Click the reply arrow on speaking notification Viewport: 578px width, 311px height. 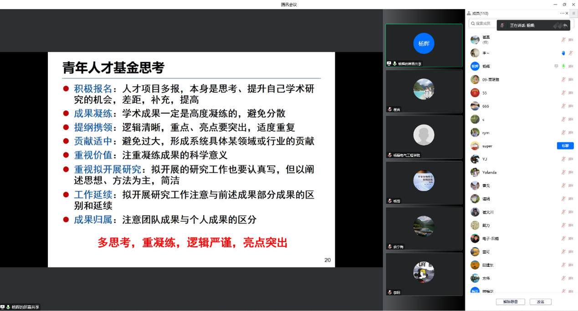click(x=565, y=25)
